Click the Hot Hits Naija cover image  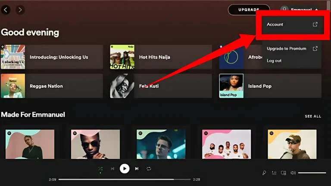pos(122,57)
